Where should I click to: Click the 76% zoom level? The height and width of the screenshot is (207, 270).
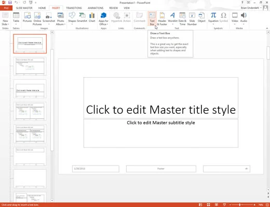261,205
